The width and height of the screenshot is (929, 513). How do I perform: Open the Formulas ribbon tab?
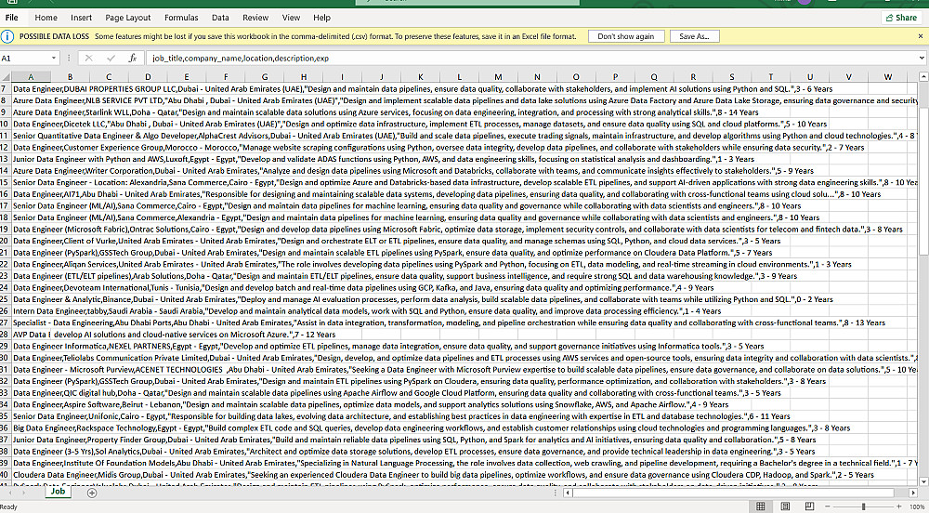coord(181,18)
